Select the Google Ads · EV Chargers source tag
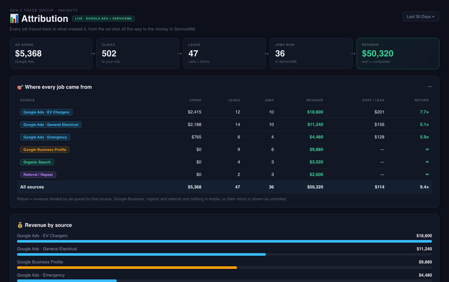 click(x=46, y=112)
